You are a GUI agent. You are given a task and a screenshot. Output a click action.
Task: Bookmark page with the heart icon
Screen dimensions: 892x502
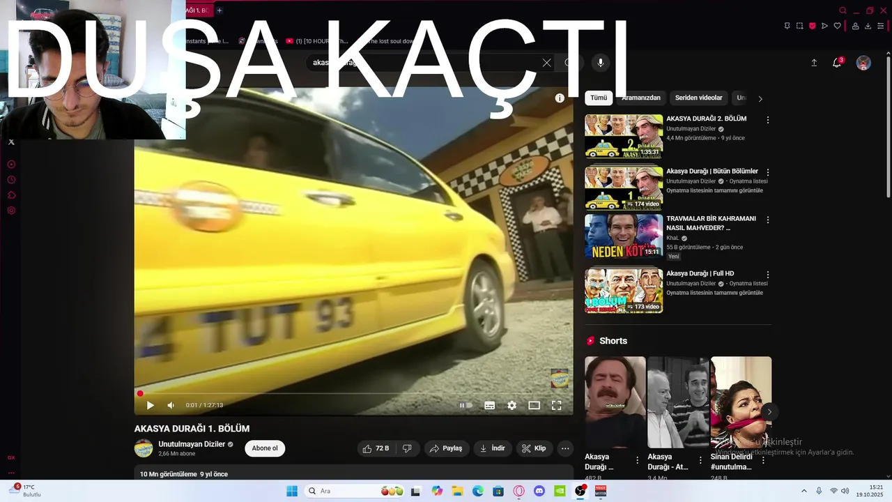pyautogui.click(x=837, y=26)
